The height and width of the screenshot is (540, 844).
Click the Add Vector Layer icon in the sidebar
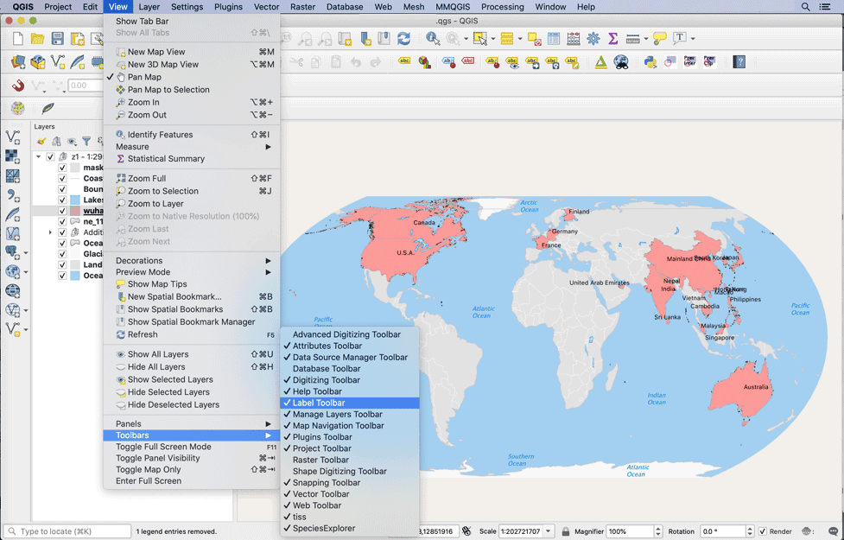[x=12, y=137]
